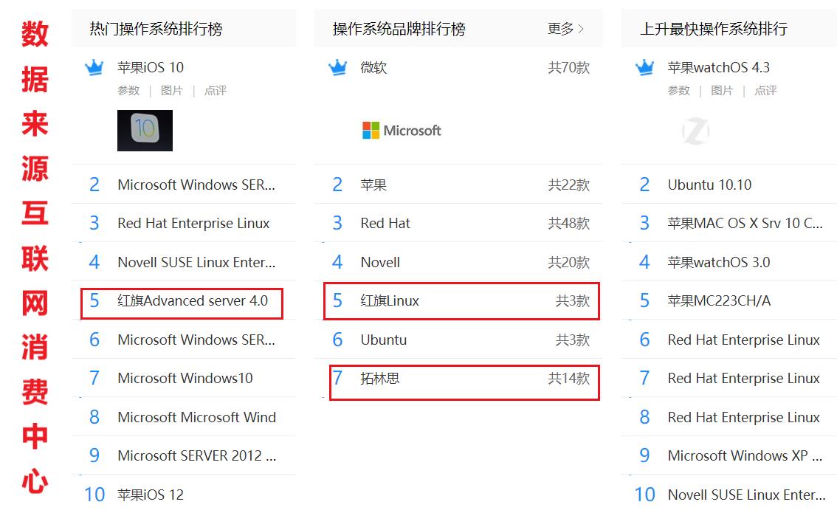The height and width of the screenshot is (530, 837).
Task: Open the 苹果watchOS 4.3 title link
Action: [718, 68]
